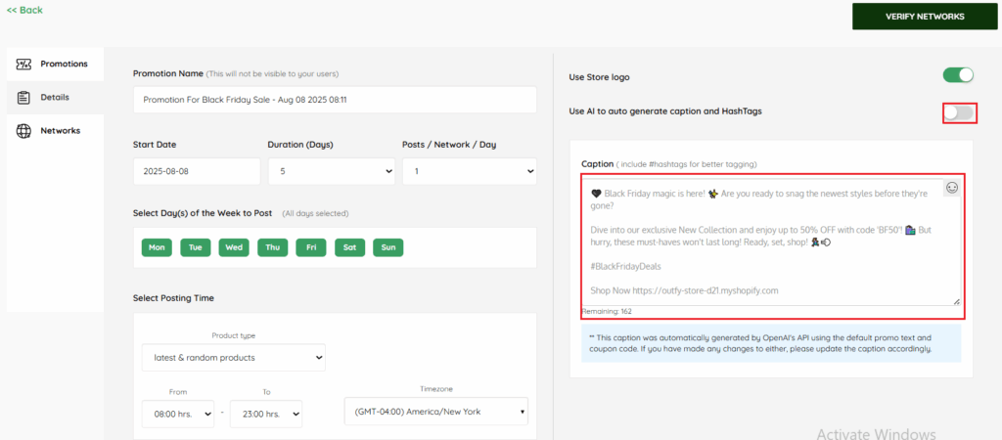Screen dimensions: 1002x440
Task: Enable AI auto generate caption toggle
Action: [958, 113]
